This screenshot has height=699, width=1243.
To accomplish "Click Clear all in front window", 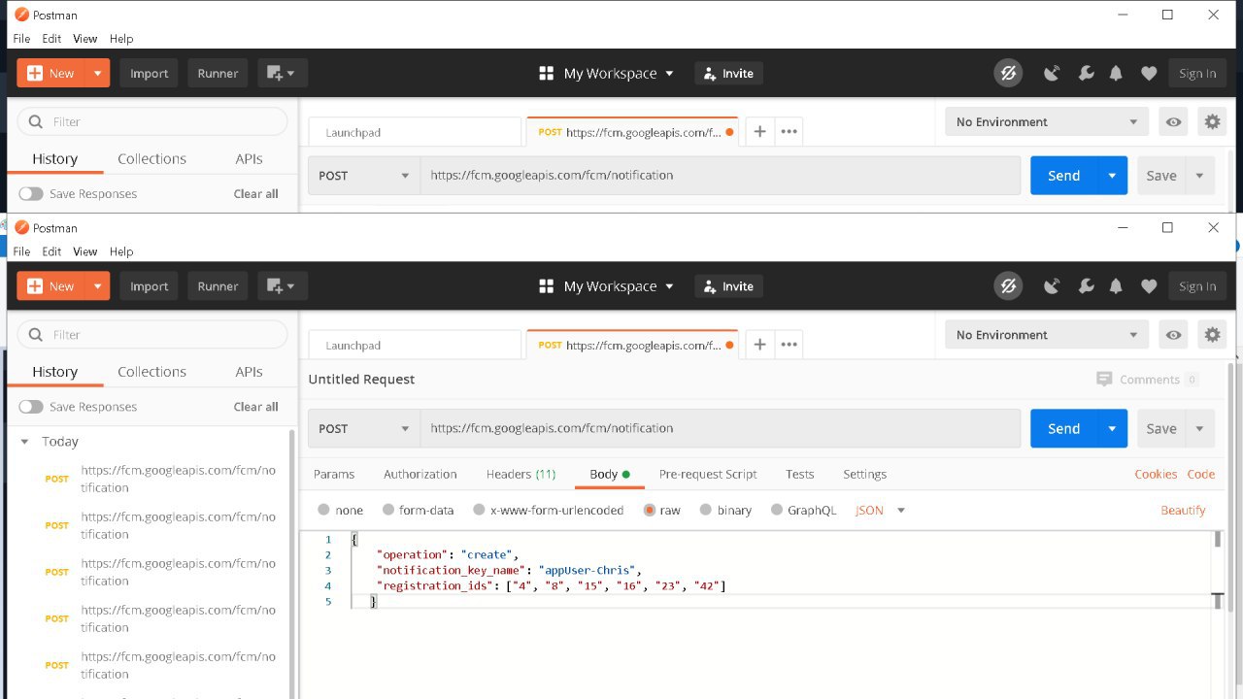I will tap(255, 407).
